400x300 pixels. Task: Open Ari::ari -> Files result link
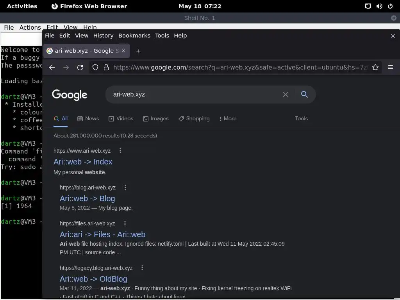103,234
